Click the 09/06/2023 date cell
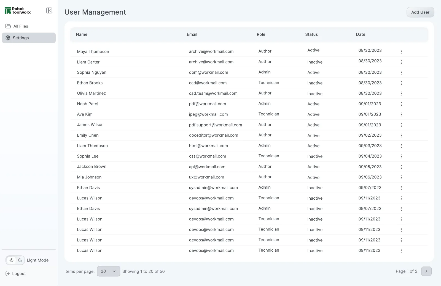The image size is (441, 286). tap(370, 177)
